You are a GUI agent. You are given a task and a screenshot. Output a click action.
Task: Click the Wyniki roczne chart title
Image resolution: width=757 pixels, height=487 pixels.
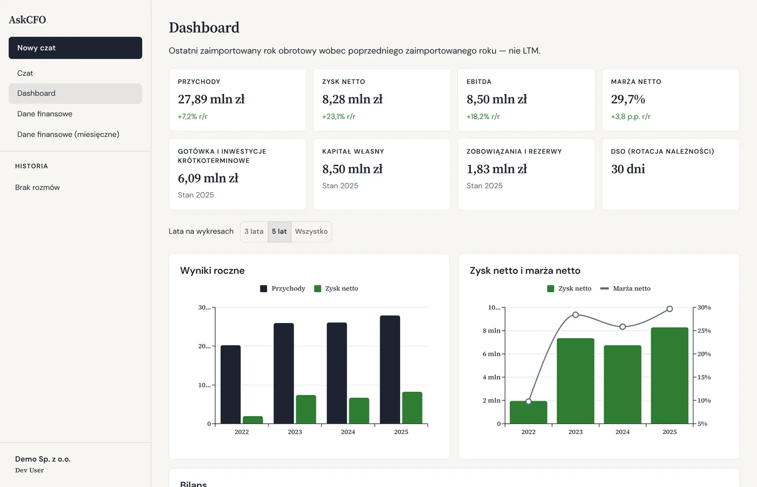coord(213,271)
